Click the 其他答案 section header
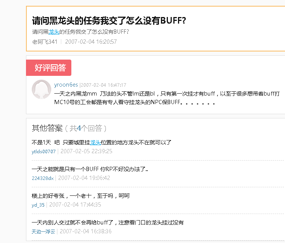The image size is (285, 243). (47, 128)
